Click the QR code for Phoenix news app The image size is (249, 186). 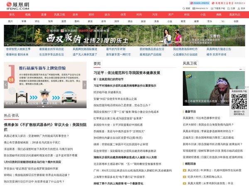click(239, 101)
